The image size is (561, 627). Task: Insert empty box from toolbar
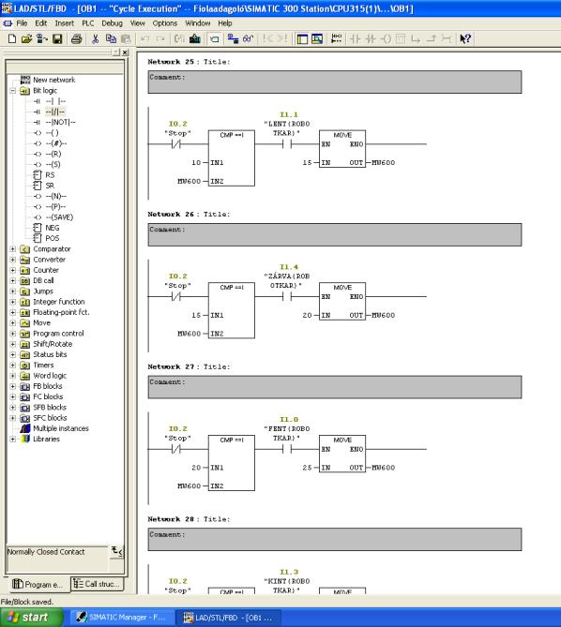[401, 38]
